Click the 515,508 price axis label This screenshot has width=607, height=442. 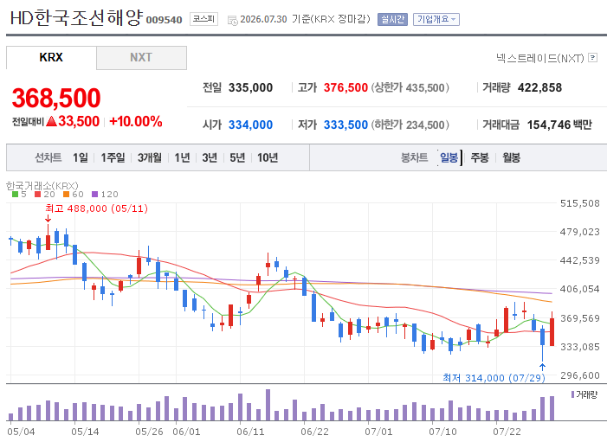tap(579, 203)
